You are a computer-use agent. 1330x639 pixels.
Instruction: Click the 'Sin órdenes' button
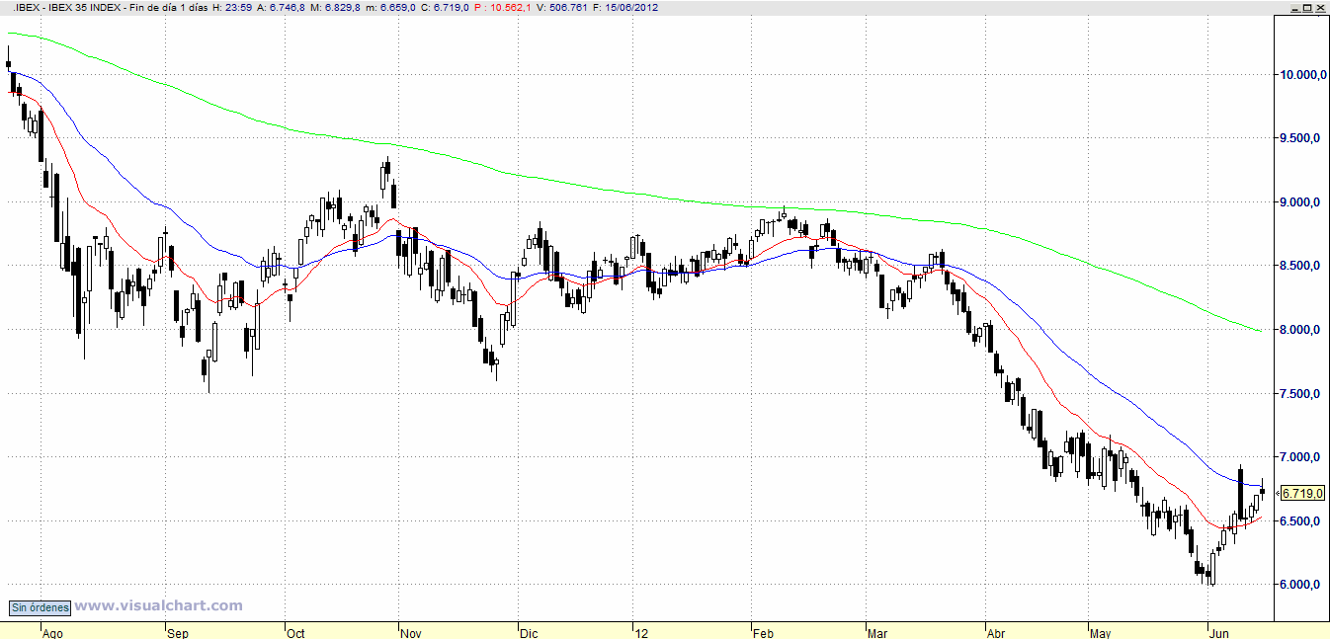(x=40, y=607)
